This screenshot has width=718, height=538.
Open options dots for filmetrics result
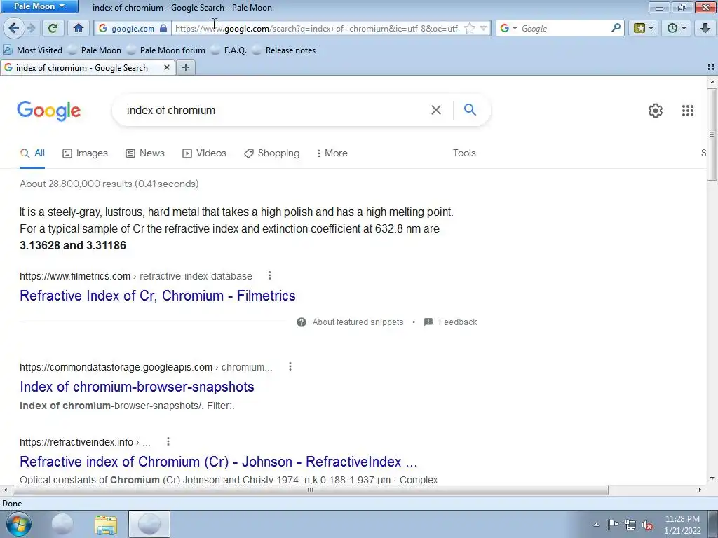click(270, 275)
